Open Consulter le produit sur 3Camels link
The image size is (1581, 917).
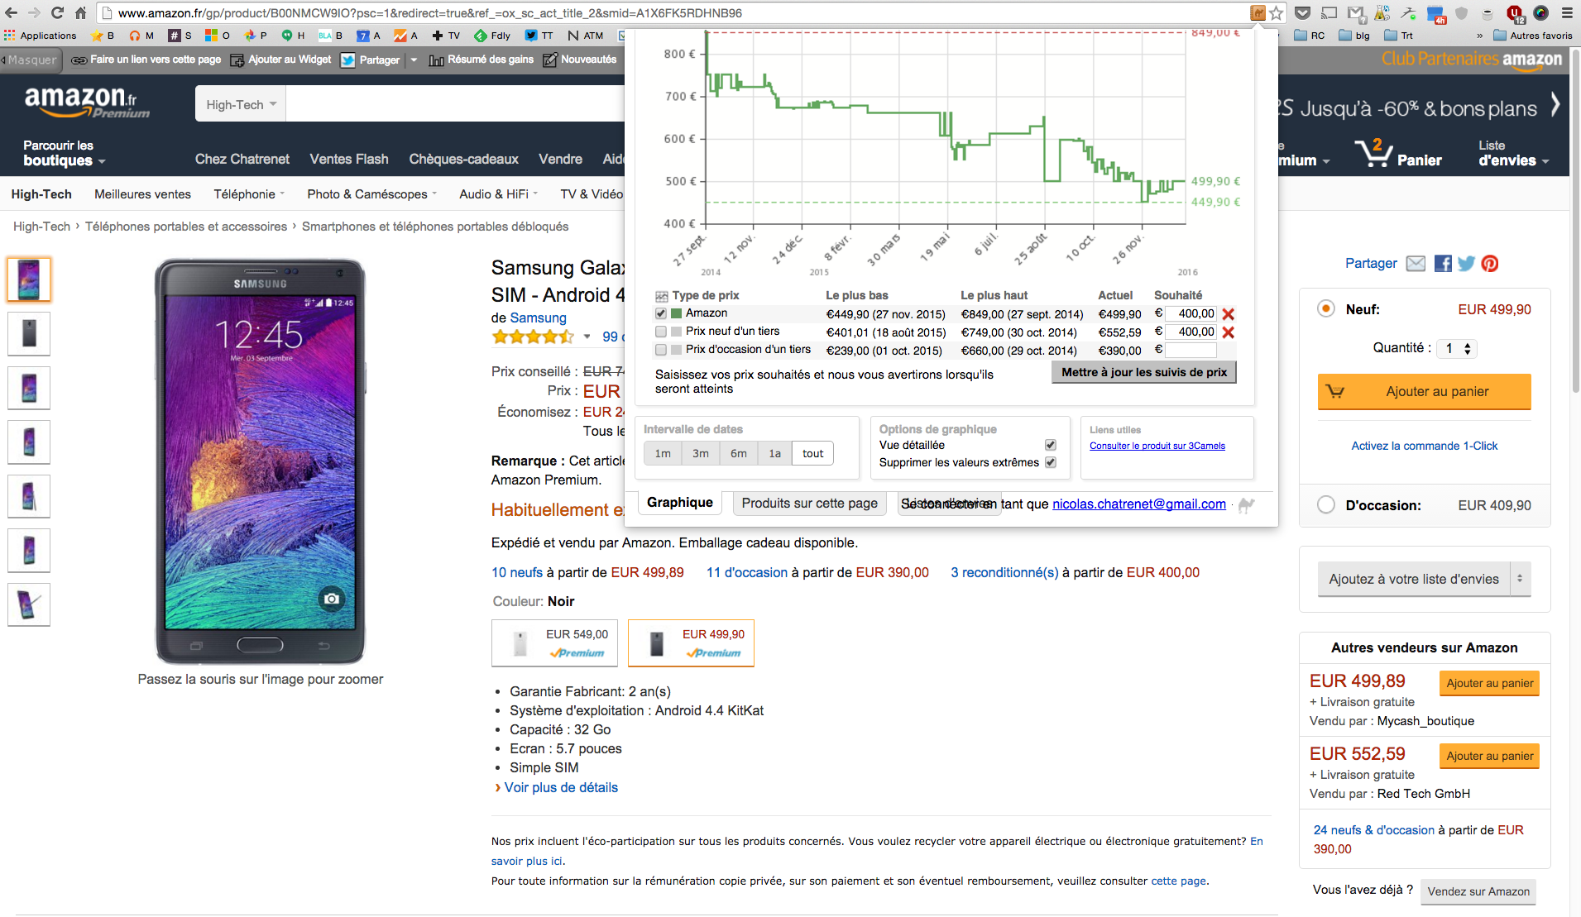click(x=1157, y=446)
